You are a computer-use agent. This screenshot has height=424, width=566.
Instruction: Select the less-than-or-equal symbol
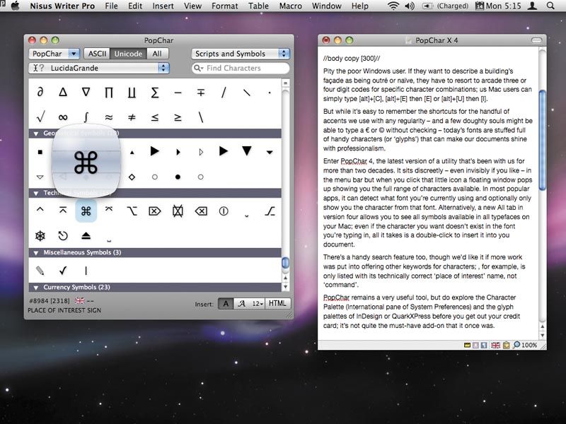click(154, 117)
